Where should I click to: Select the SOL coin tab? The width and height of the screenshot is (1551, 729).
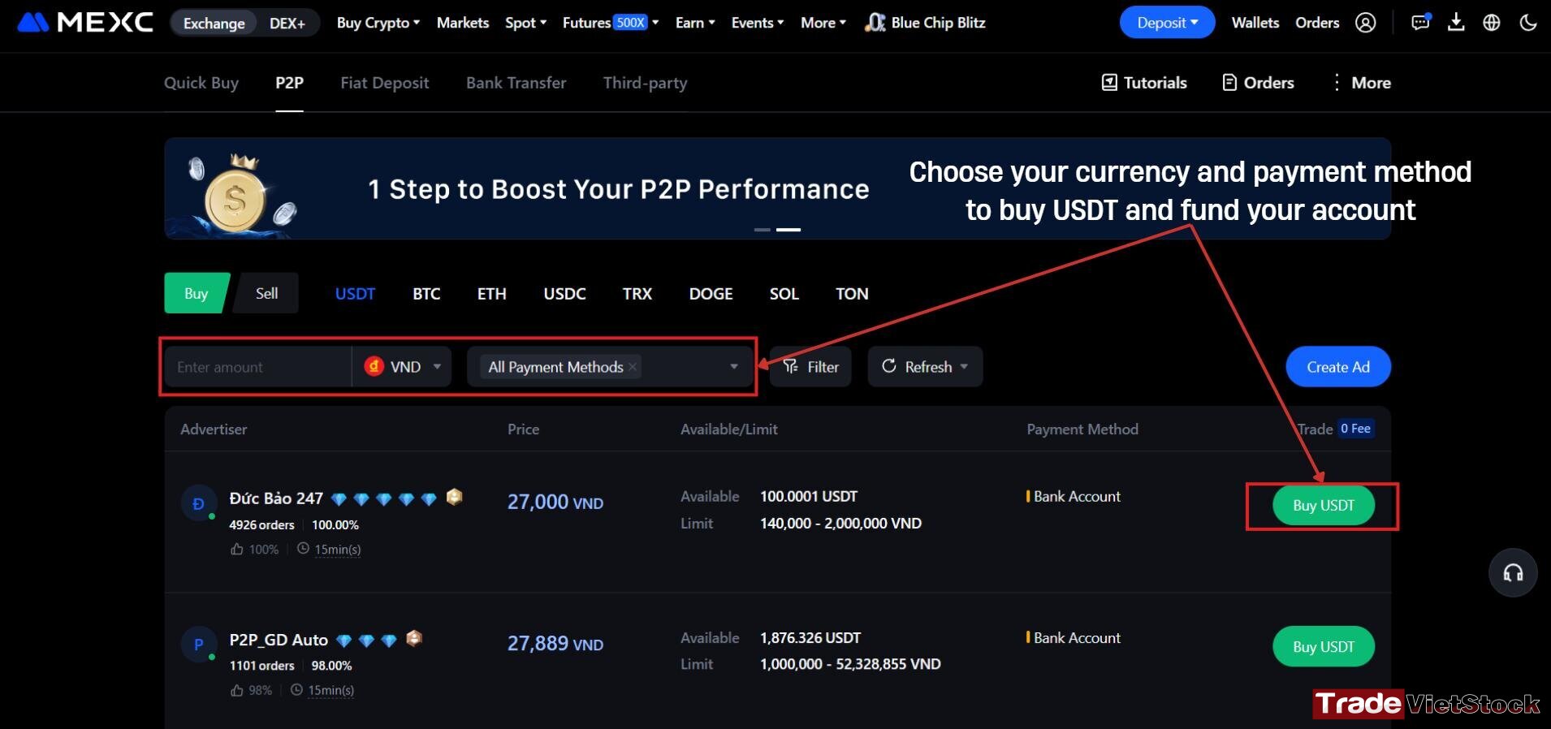coord(784,293)
